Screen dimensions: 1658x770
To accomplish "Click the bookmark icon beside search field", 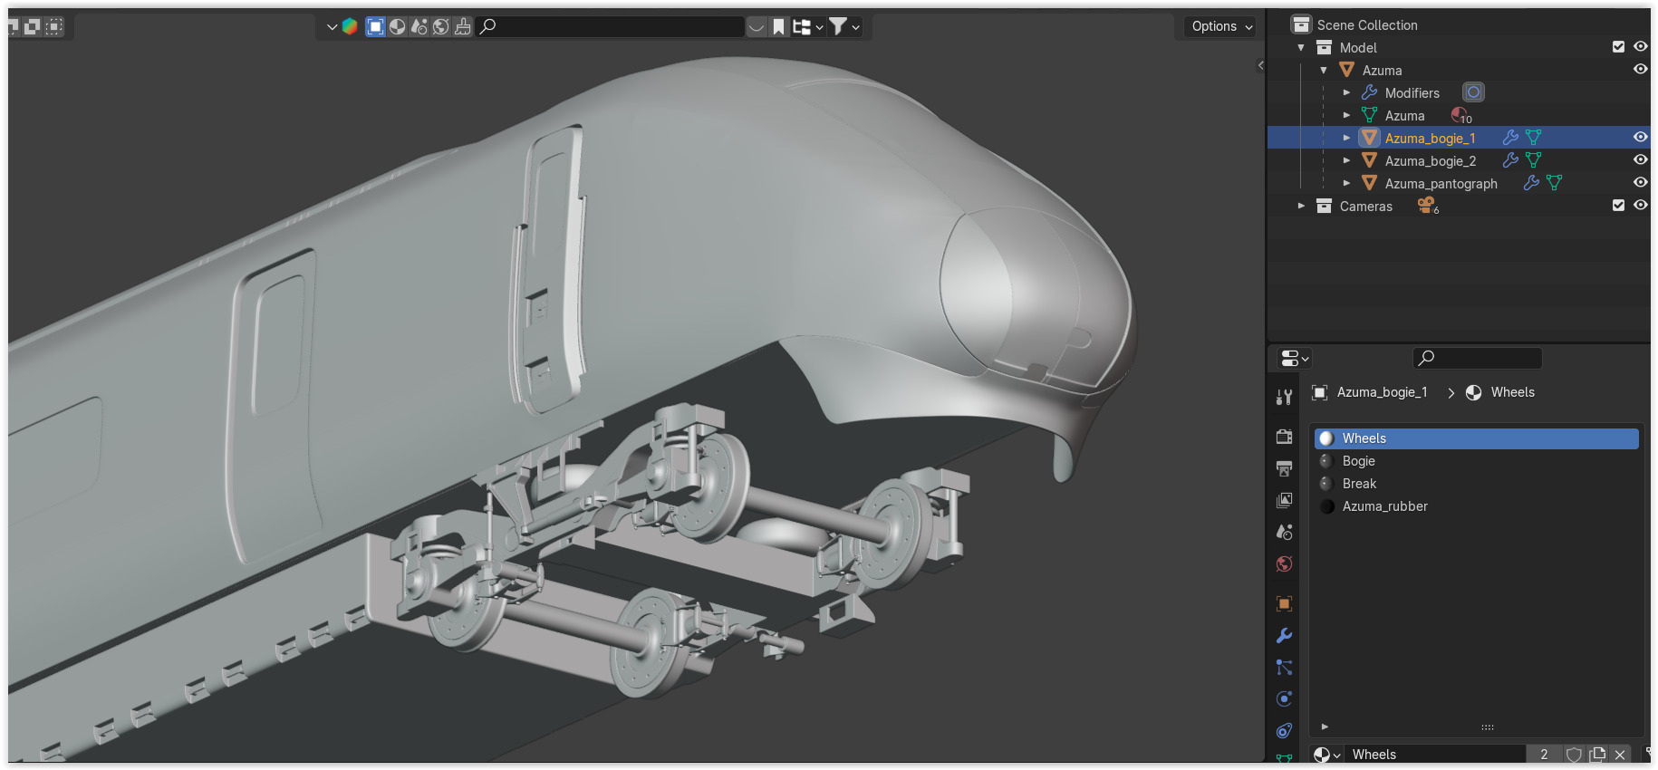I will tap(778, 26).
